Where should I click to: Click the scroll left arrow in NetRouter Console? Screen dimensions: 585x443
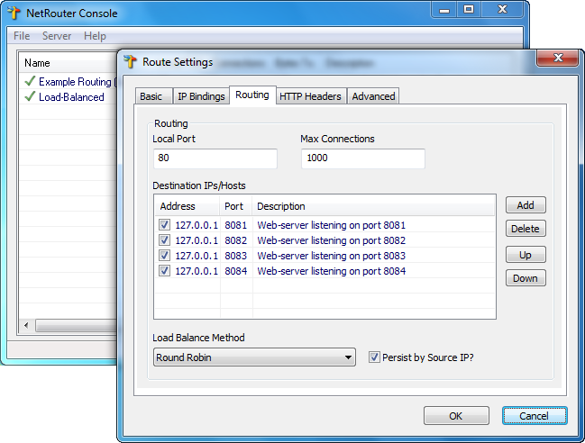coord(26,325)
